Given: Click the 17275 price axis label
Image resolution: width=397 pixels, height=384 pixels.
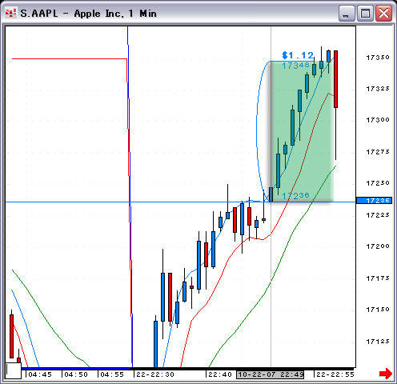Looking at the screenshot, I should (378, 152).
